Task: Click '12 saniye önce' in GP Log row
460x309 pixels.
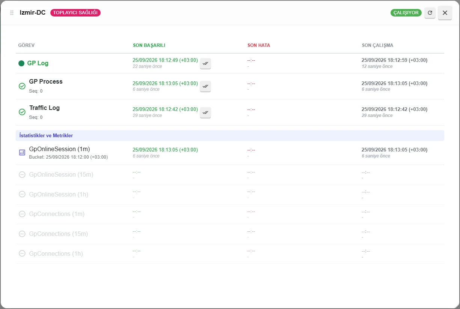Action: pyautogui.click(x=377, y=66)
